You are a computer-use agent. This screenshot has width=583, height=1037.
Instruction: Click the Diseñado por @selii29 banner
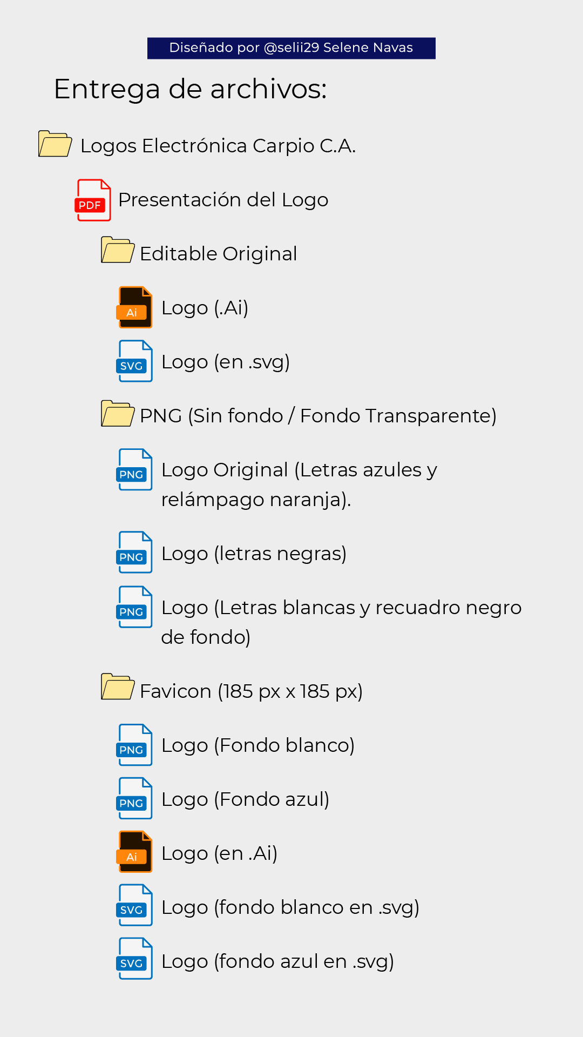(291, 48)
